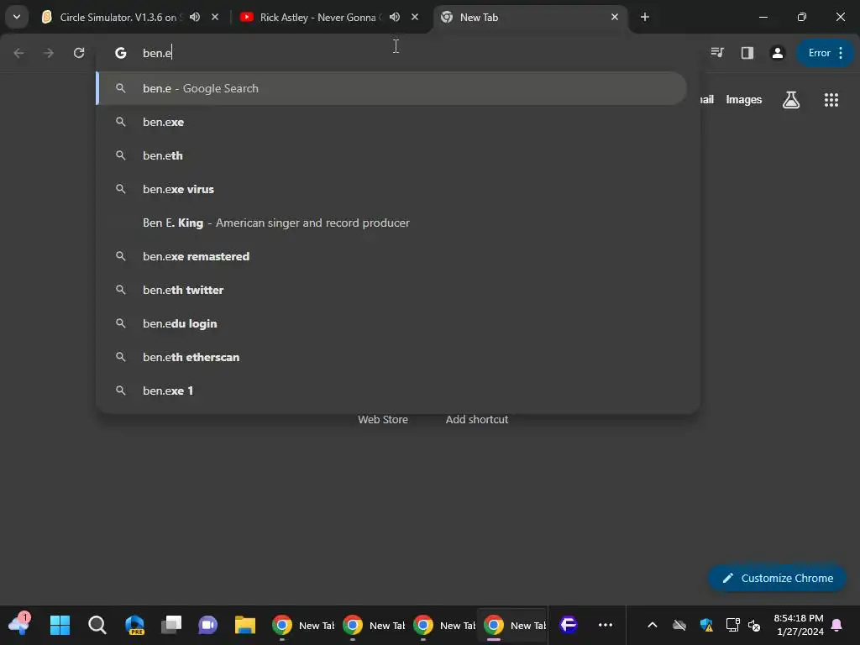860x645 pixels.
Task: Open the display and network tray icon
Action: coord(732,625)
